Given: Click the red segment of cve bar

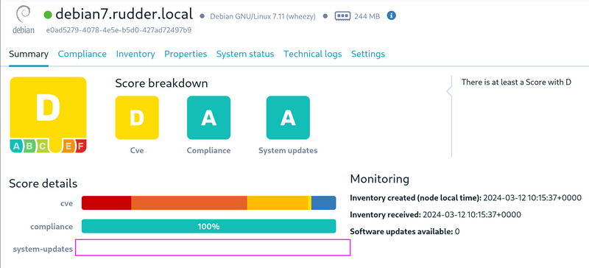Looking at the screenshot, I should tap(106, 203).
